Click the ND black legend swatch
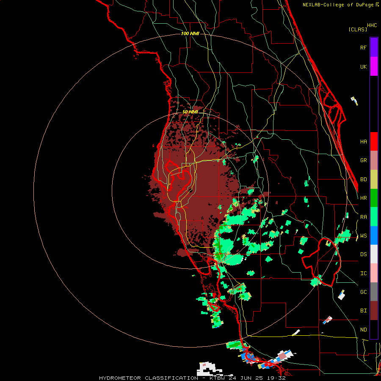 374,329
